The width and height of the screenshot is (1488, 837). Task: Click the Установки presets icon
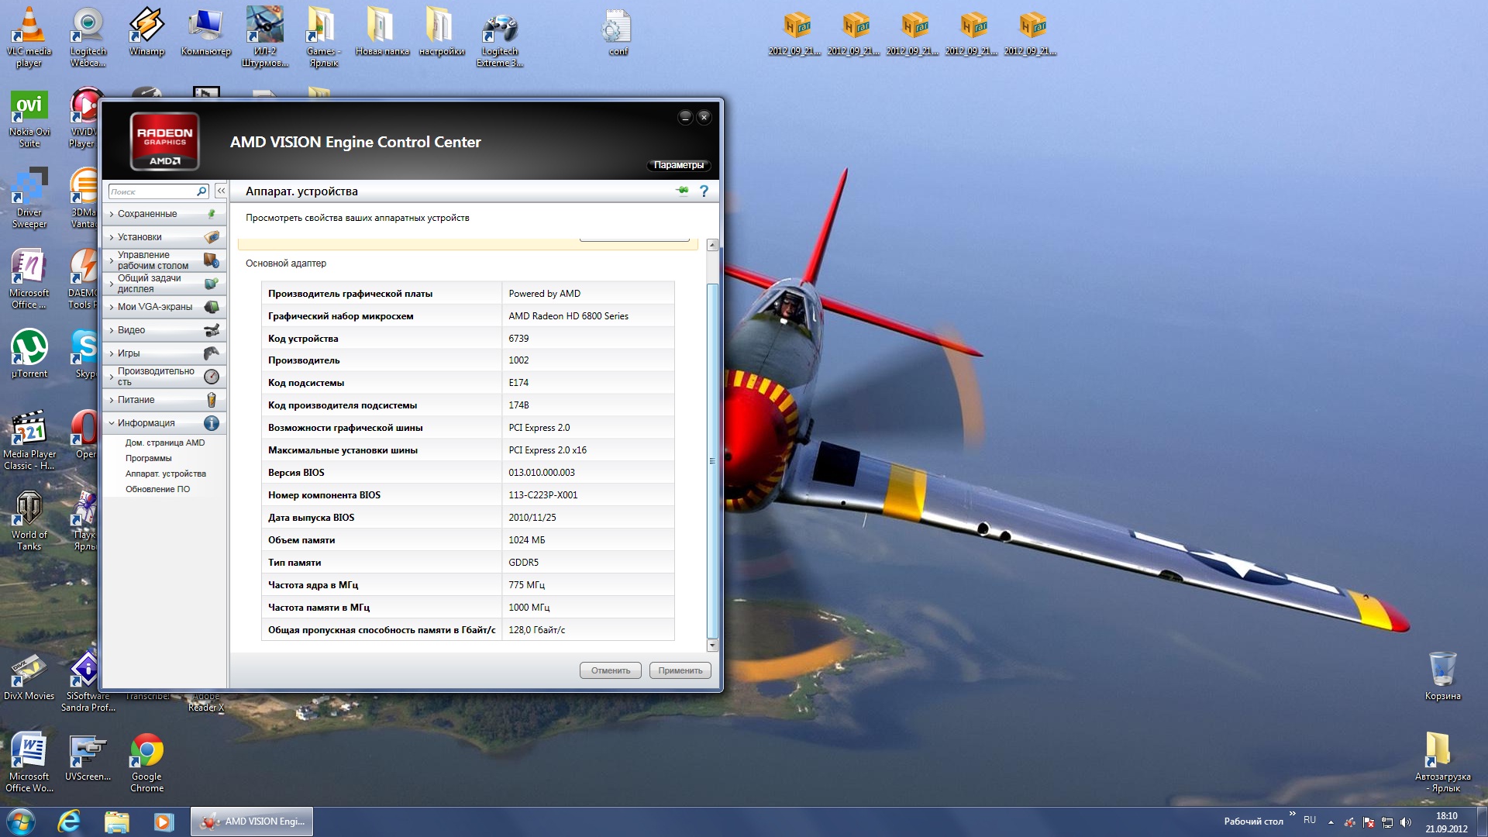click(211, 237)
